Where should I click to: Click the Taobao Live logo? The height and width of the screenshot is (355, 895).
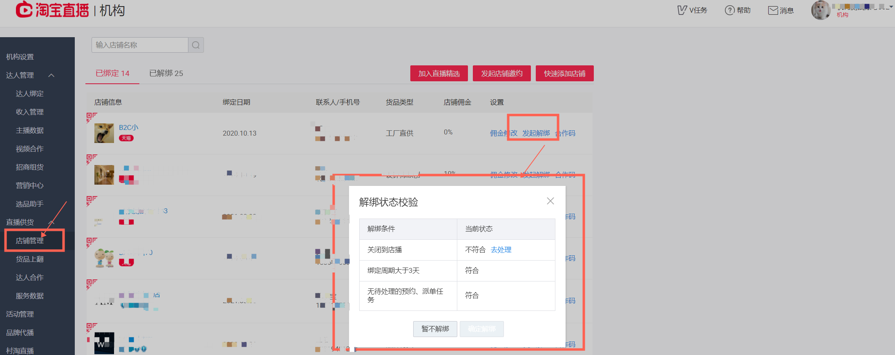(52, 10)
